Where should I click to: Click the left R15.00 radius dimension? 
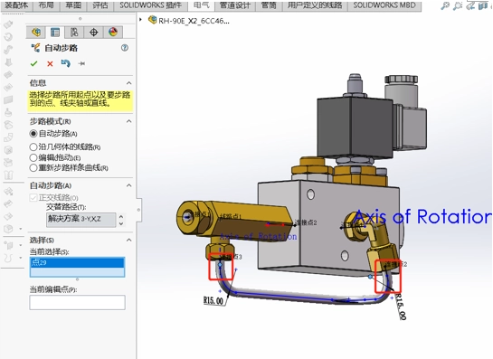click(x=213, y=300)
